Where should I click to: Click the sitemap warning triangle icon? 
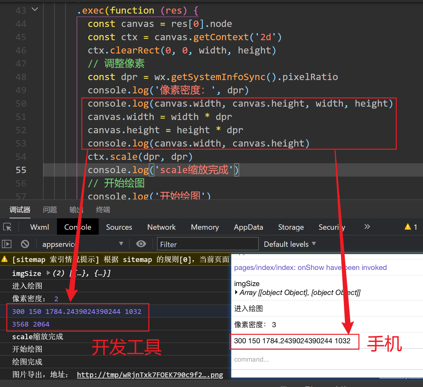click(4, 259)
